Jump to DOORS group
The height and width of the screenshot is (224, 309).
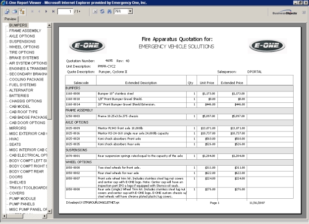16,177
